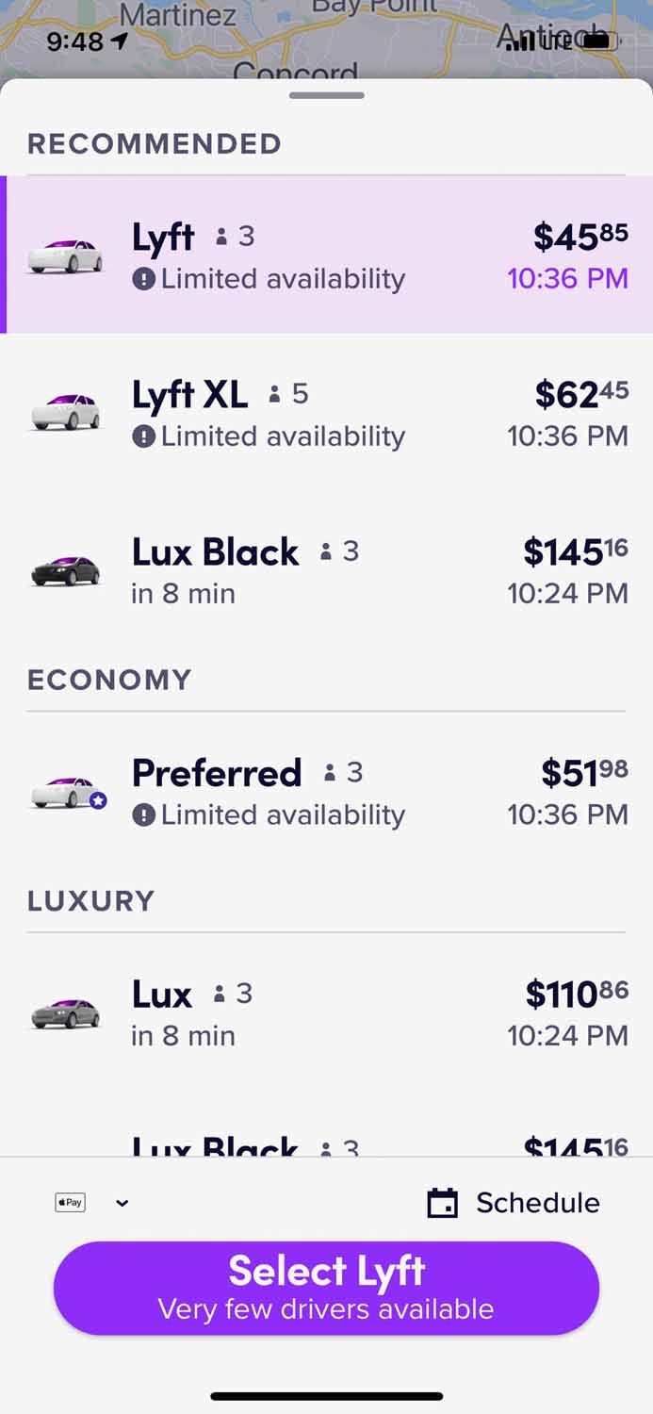Screen dimensions: 653x1414
Task: Tap the Lyft XL vehicle icon
Action: pyautogui.click(x=64, y=413)
